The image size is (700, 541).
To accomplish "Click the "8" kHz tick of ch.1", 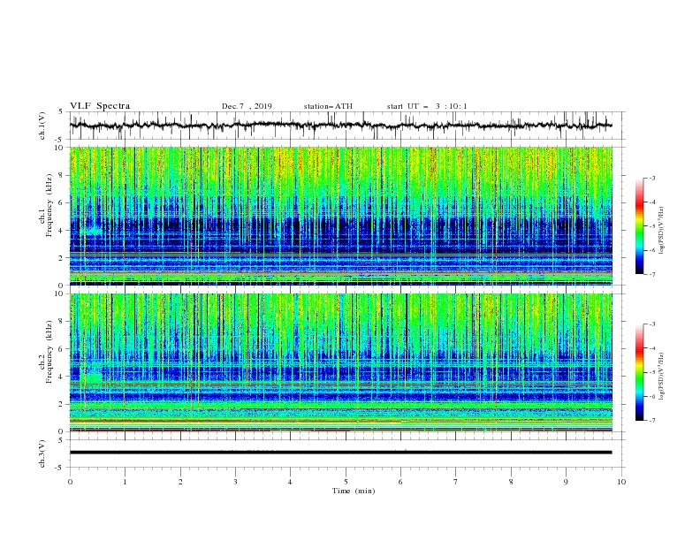I will (x=62, y=175).
